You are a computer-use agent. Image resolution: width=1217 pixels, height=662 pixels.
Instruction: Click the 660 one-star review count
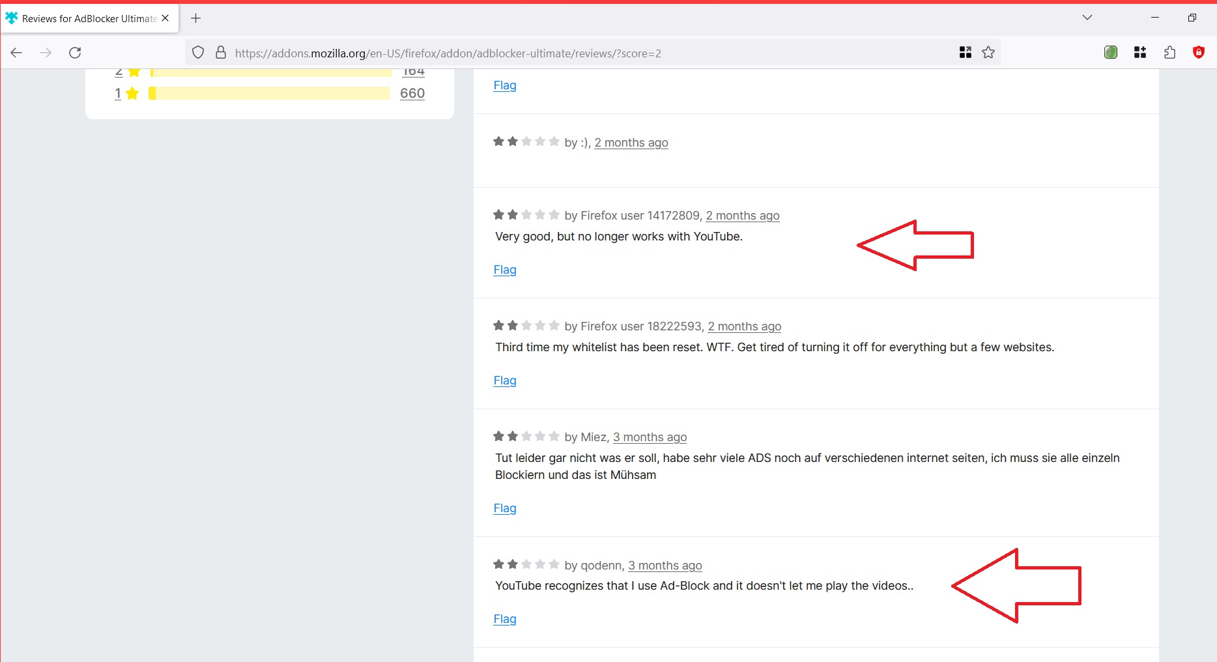[412, 93]
